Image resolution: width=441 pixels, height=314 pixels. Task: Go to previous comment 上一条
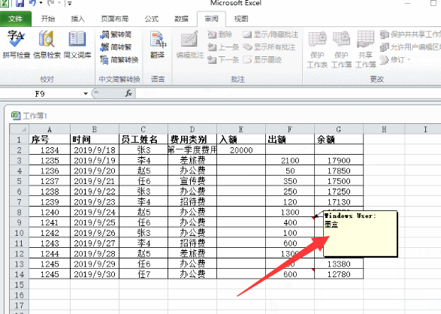point(223,47)
